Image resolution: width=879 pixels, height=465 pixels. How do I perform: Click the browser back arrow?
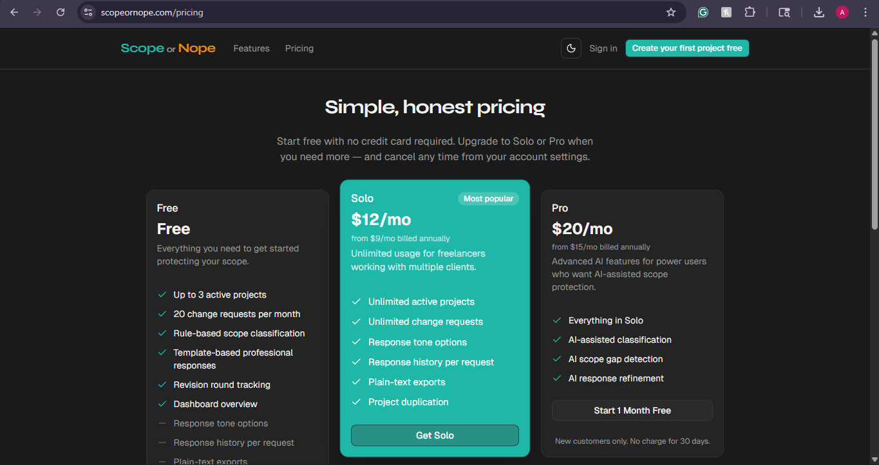point(14,12)
